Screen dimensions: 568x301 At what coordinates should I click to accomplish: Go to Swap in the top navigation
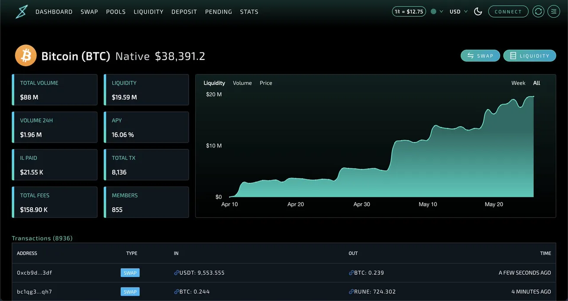(89, 12)
